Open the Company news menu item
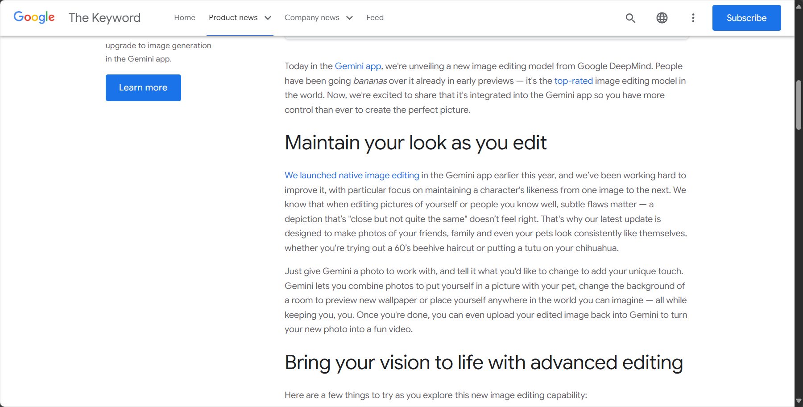This screenshot has width=803, height=407. [x=312, y=17]
